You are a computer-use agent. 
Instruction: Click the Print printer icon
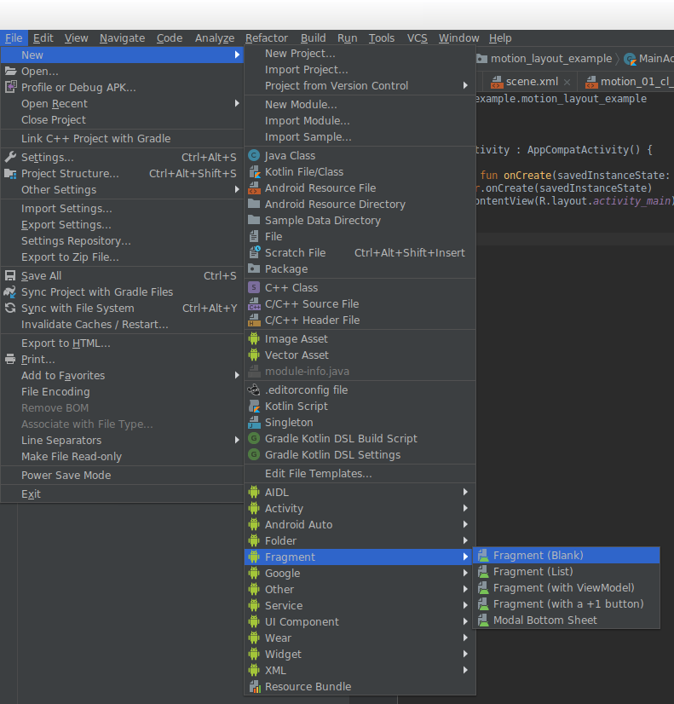tap(11, 360)
